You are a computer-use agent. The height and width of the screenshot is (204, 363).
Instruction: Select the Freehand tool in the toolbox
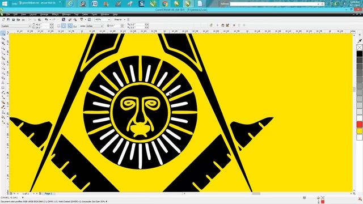click(x=3, y=53)
